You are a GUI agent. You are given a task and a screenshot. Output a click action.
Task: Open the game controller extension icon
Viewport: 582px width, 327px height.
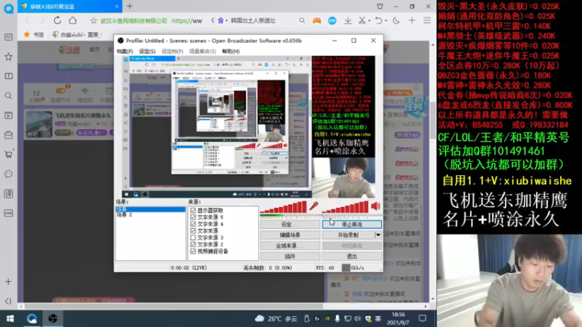click(x=316, y=21)
